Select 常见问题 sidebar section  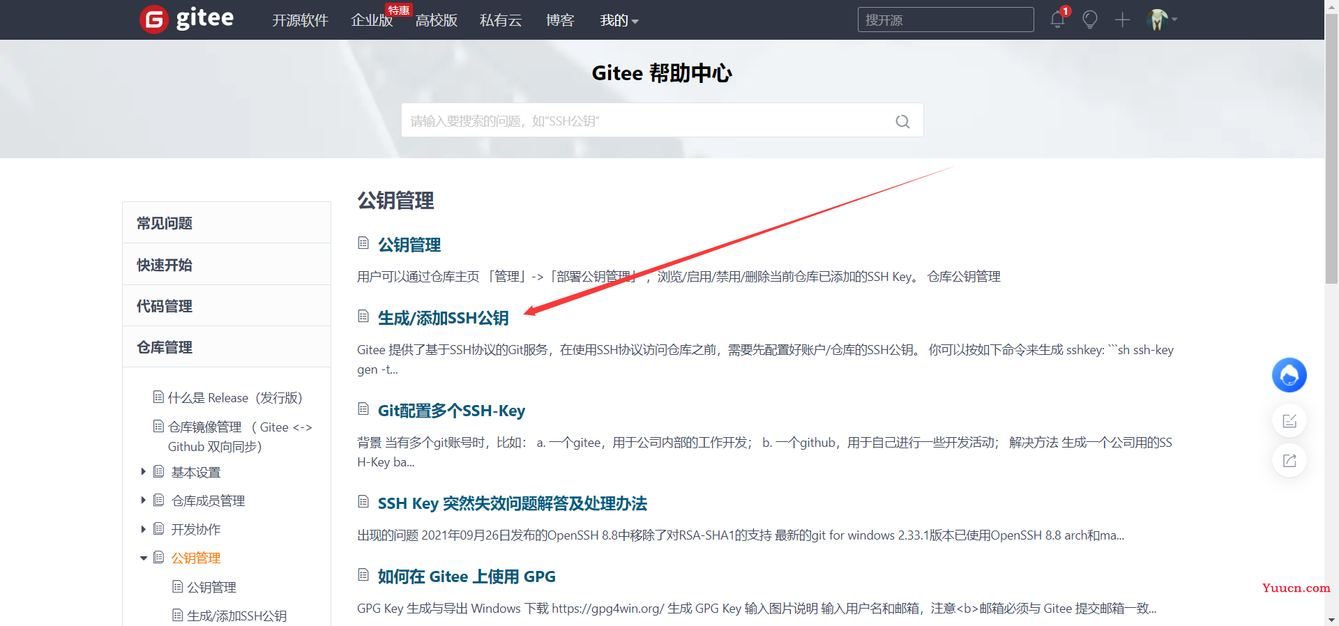(x=227, y=223)
